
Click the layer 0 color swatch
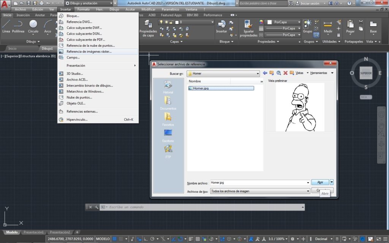[x=177, y=22]
